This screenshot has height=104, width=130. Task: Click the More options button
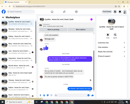tap(81, 30)
